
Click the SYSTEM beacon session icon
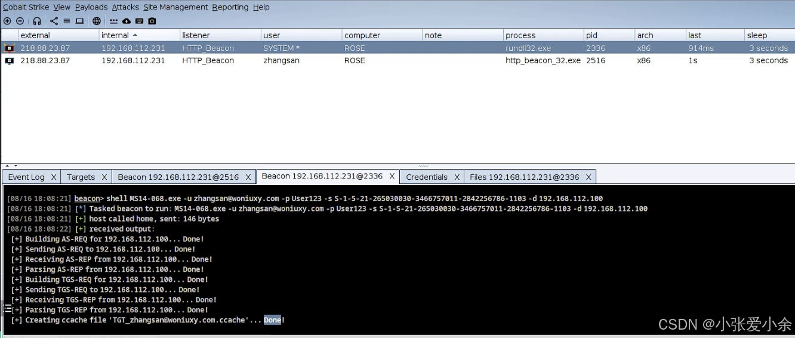tap(10, 48)
